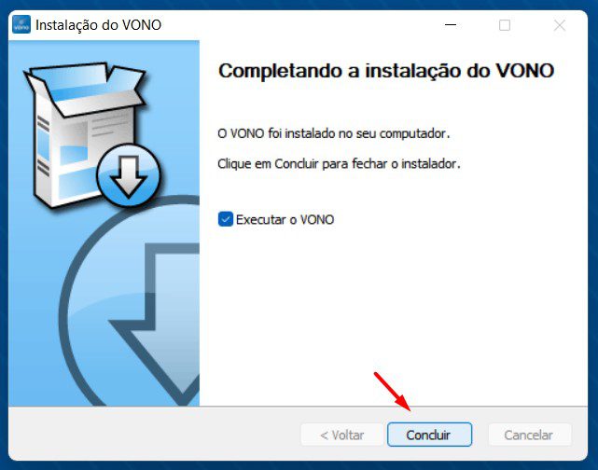Click the window title Instalação do VONO
The image size is (598, 470).
(98, 25)
